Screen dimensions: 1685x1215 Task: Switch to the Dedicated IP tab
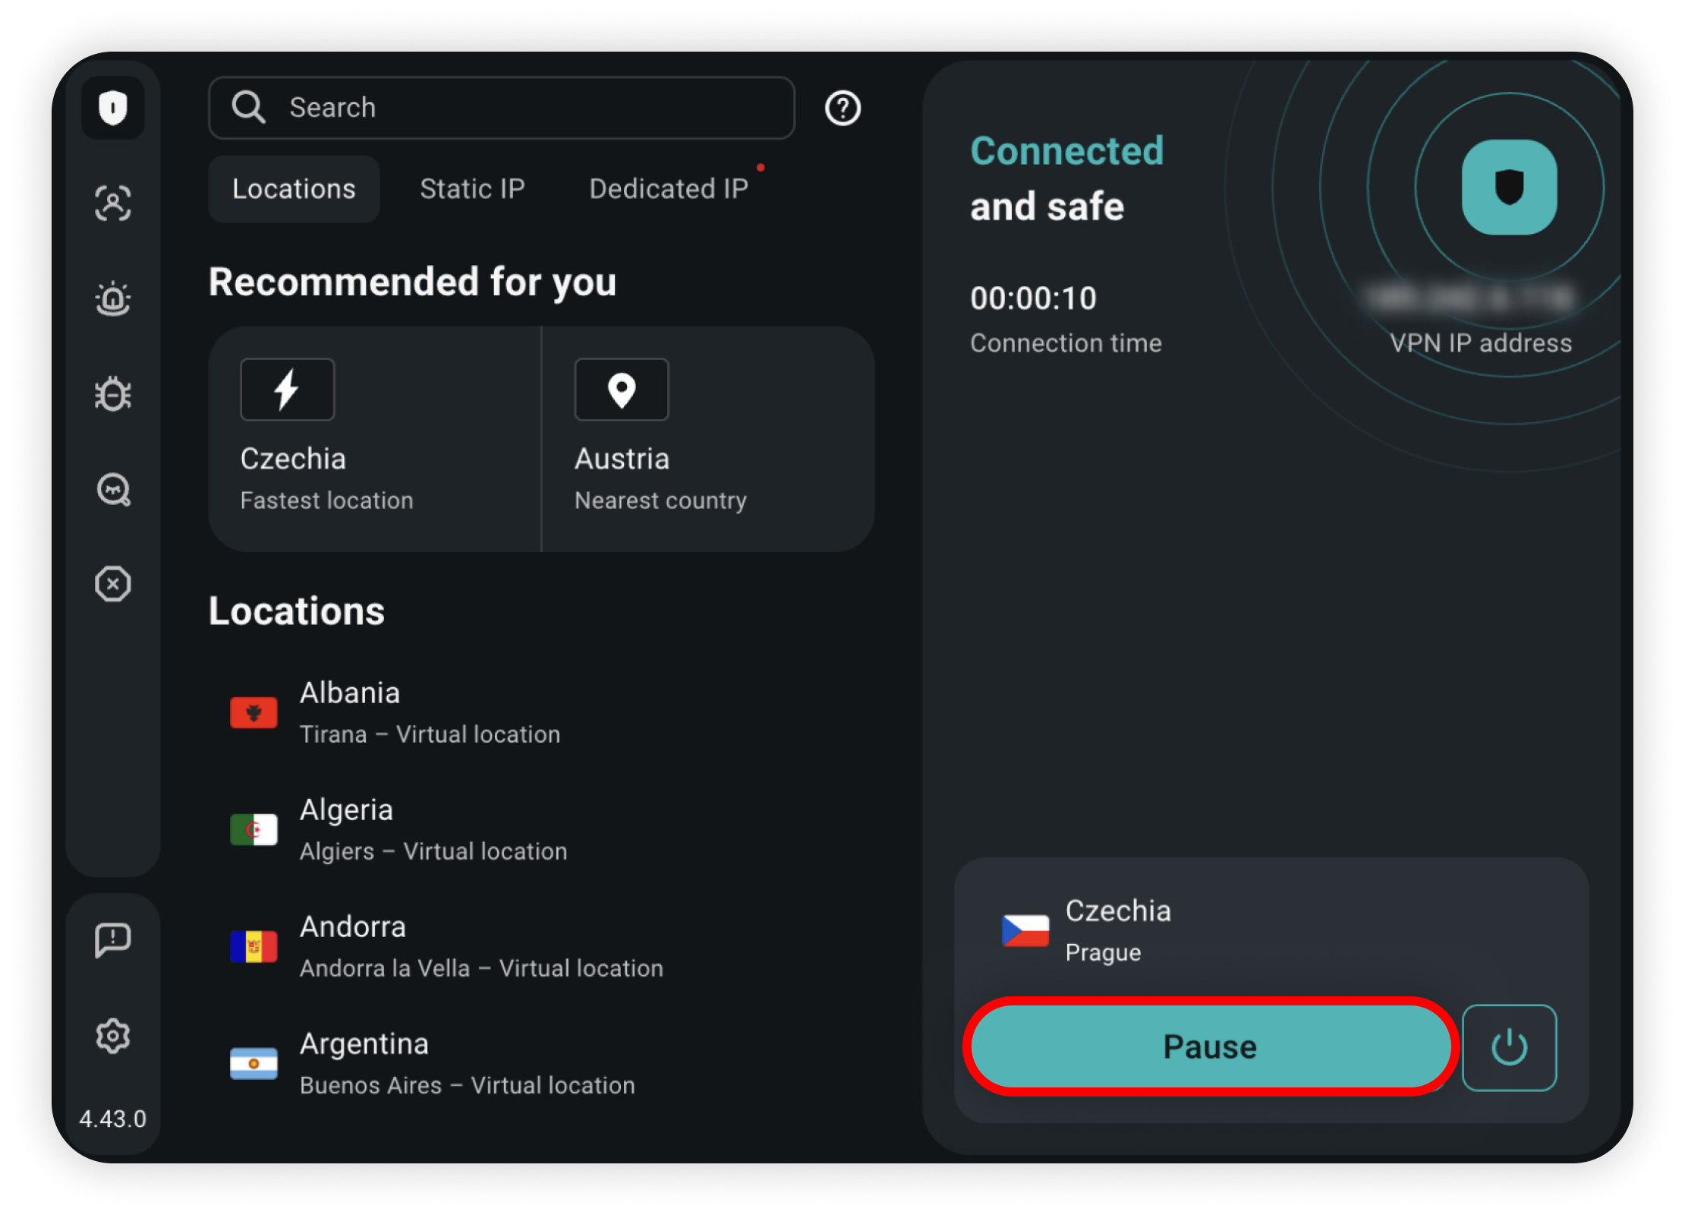669,188
